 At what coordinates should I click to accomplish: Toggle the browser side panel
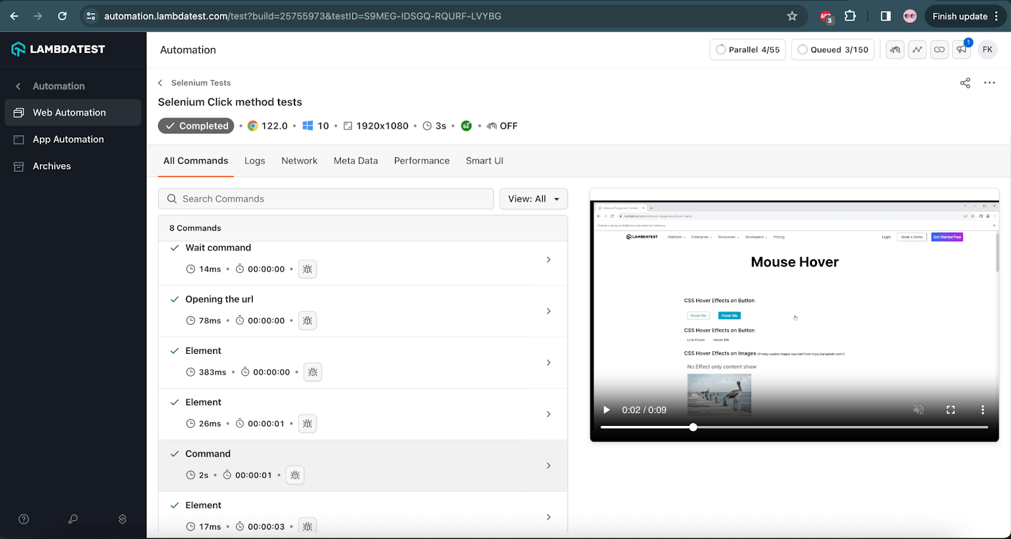click(886, 16)
